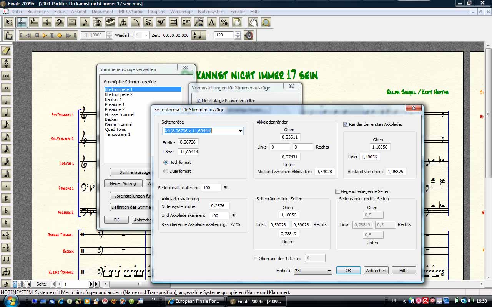This screenshot has height=307, width=492.
Task: Choose the sharp accidental in side palette
Action: click(x=6, y=198)
